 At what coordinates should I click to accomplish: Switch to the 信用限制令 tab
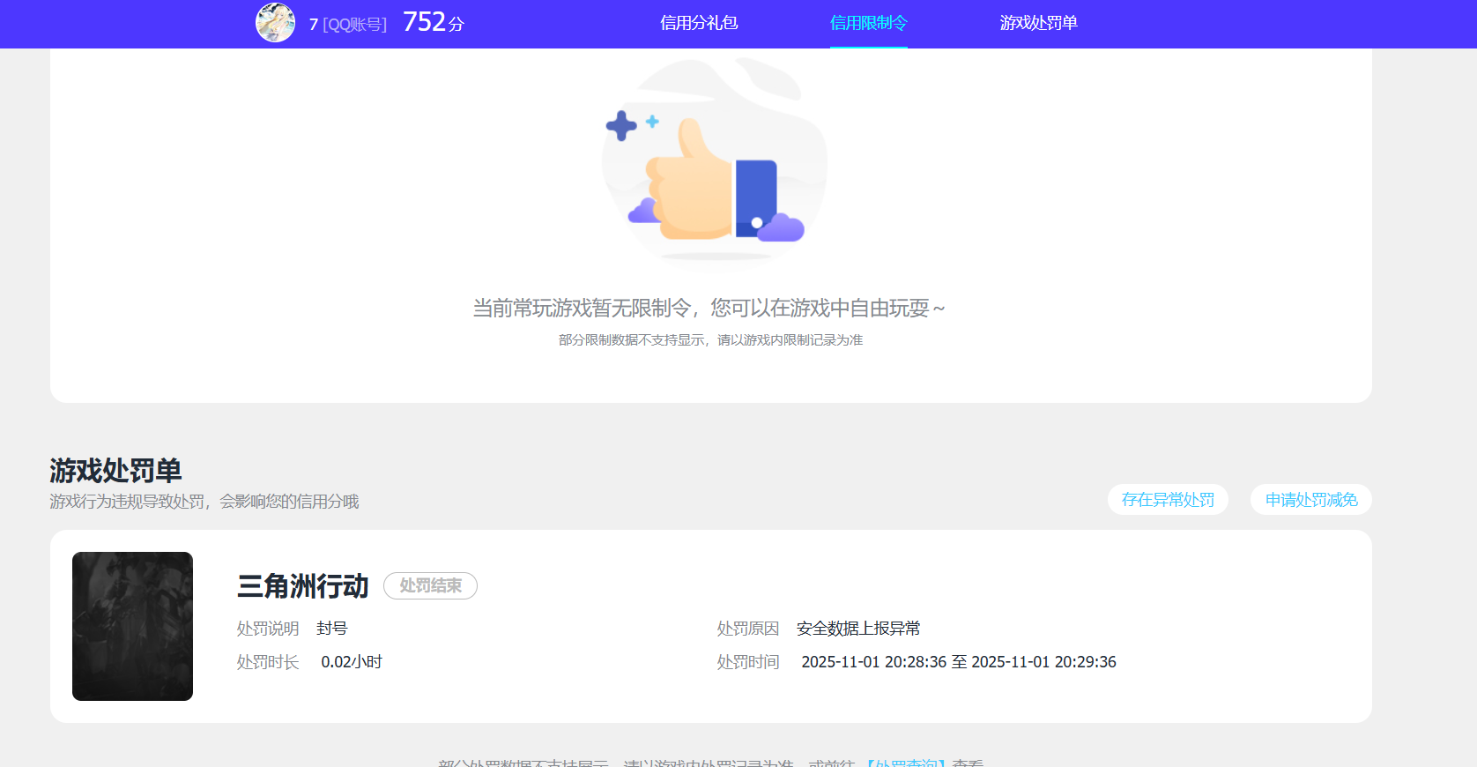869,23
